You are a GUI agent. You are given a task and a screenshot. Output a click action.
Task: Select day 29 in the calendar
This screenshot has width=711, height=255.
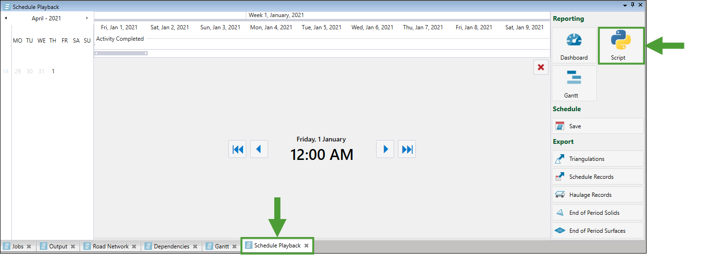(x=18, y=71)
